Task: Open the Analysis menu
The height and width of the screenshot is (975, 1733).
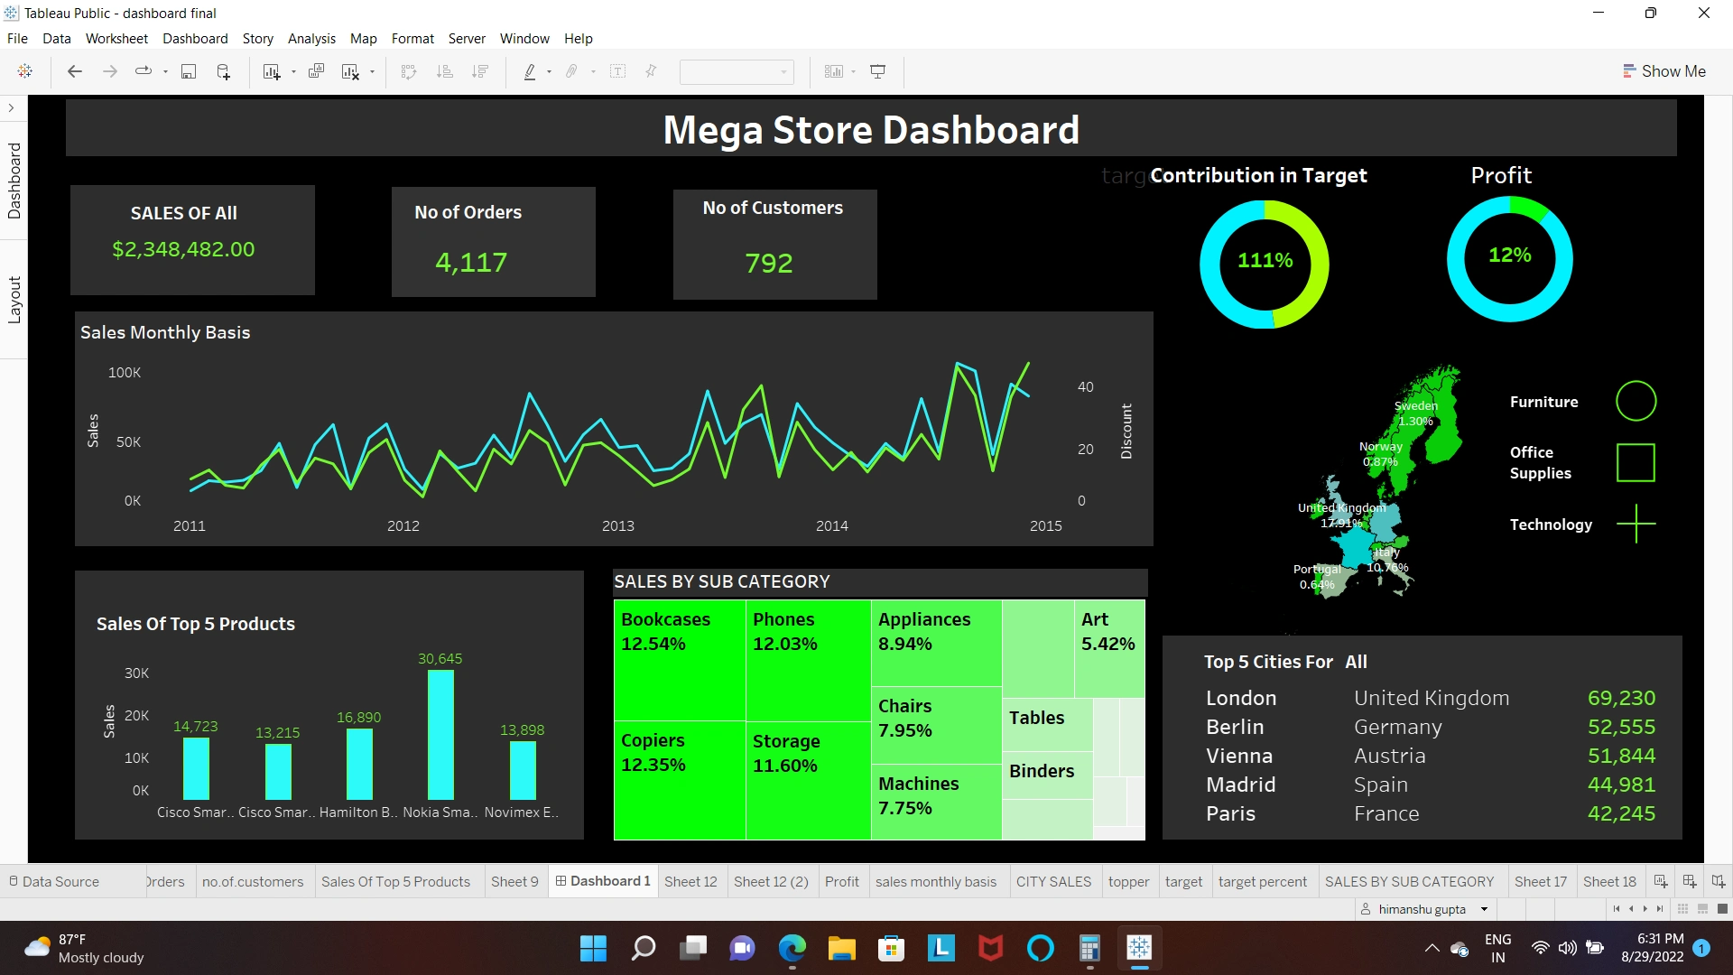Action: [x=311, y=39]
